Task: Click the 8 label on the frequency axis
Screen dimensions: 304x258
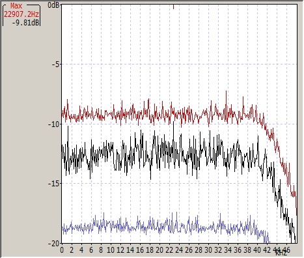Action: pyautogui.click(x=101, y=250)
